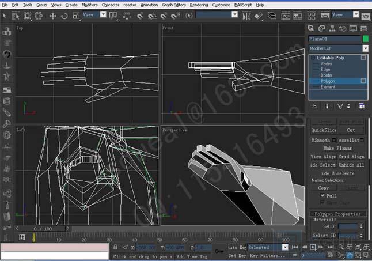Click the Select by Name tool
This screenshot has height=261, width=372.
16,16
